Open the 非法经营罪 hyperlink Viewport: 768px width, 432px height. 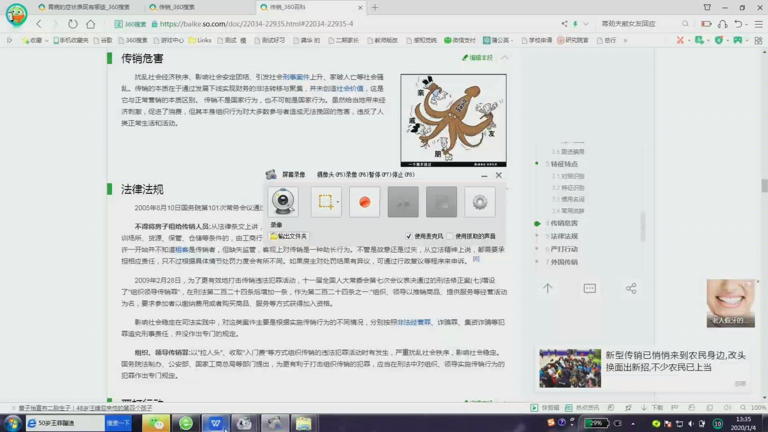click(x=414, y=322)
